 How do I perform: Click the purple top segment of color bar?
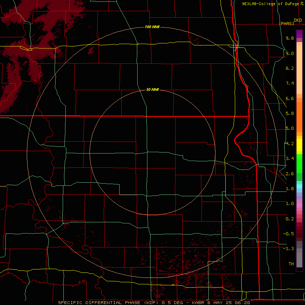pos(299,34)
